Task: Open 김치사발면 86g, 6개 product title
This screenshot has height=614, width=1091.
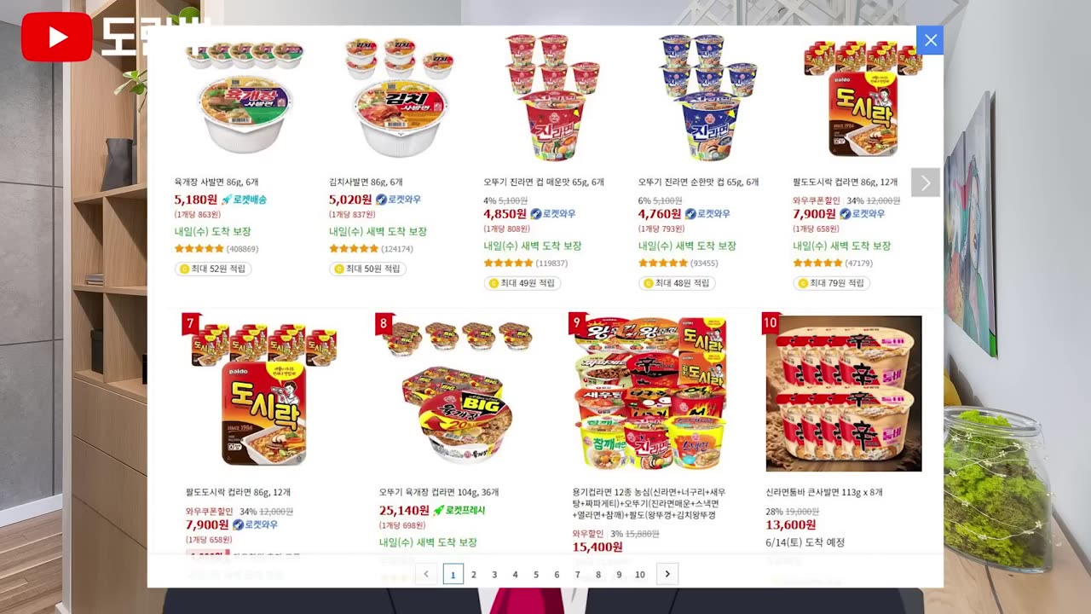Action: coord(366,182)
